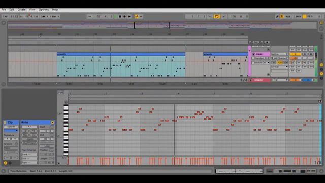Enable the KEY map mode
Image resolution: width=325 pixels, height=183 pixels.
[288, 17]
